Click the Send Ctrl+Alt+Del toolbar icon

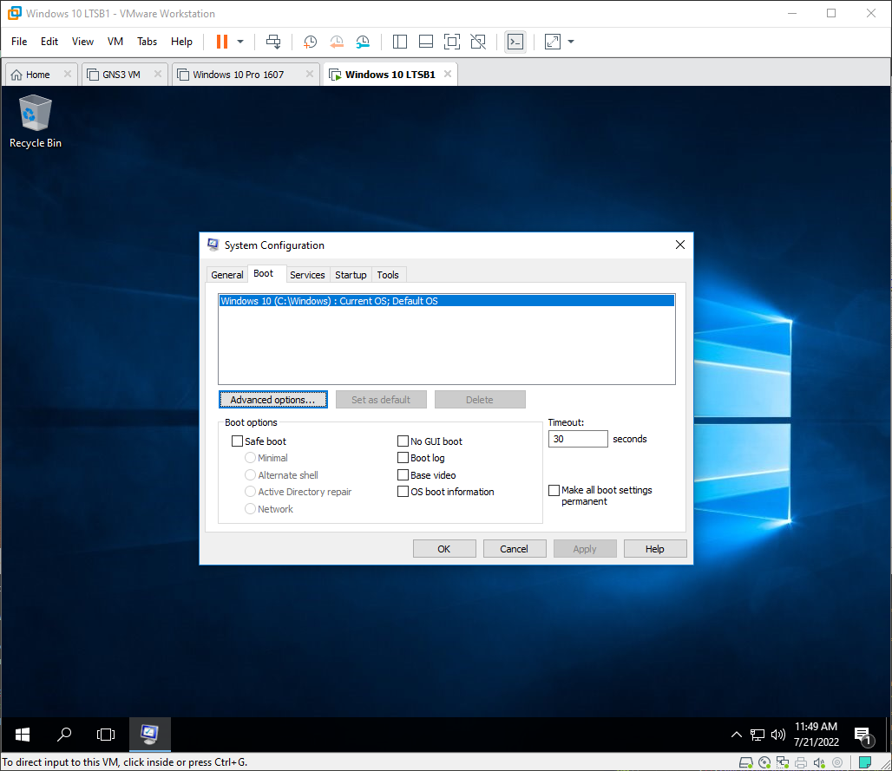click(x=273, y=42)
